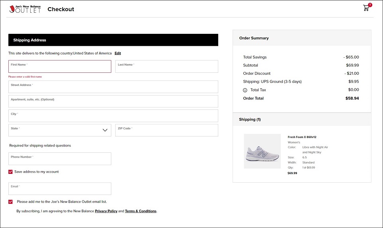Click the Total Savings value - $65.00
The image size is (383, 228).
[351, 57]
